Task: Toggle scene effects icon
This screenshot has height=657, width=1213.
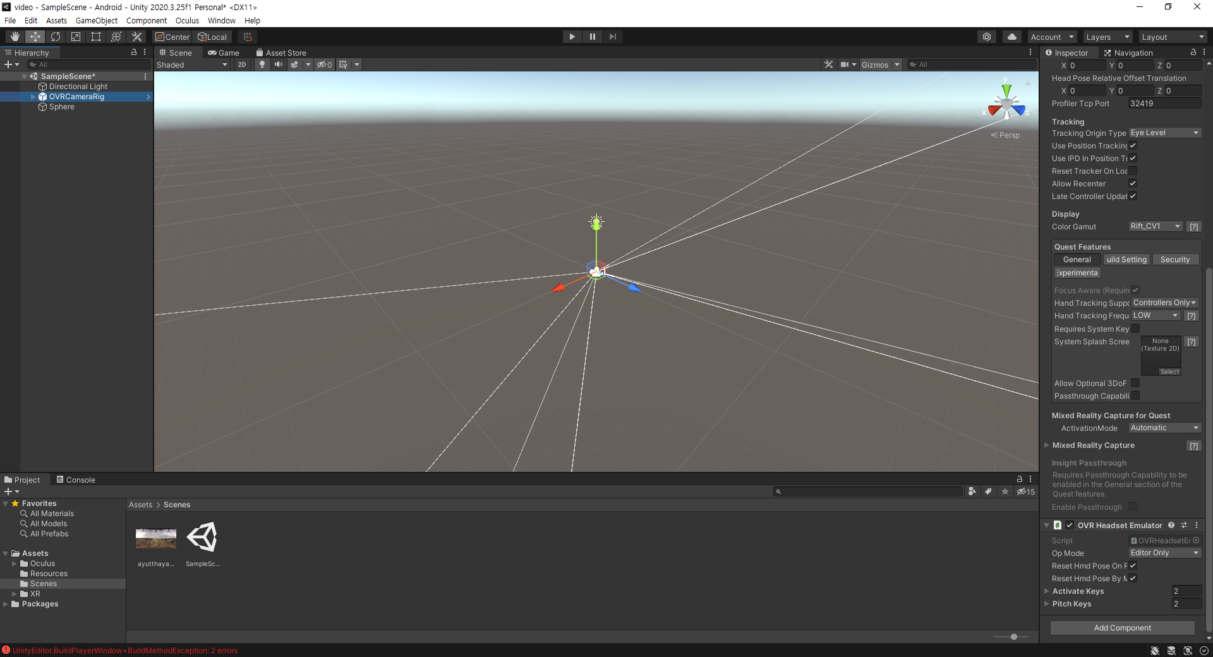Action: point(294,64)
